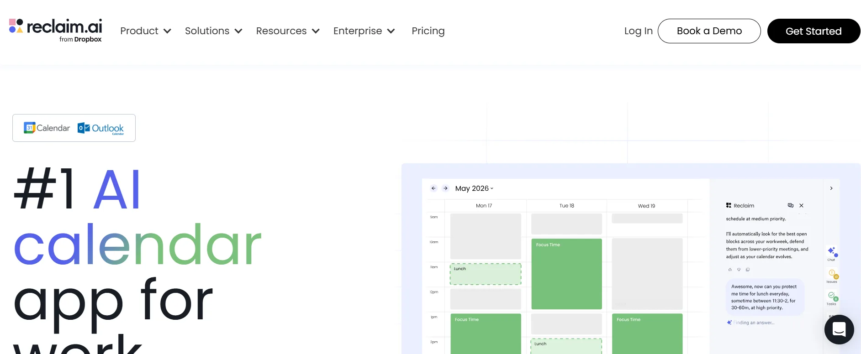Click the 9am time label
Image resolution: width=861 pixels, height=354 pixels.
[434, 217]
